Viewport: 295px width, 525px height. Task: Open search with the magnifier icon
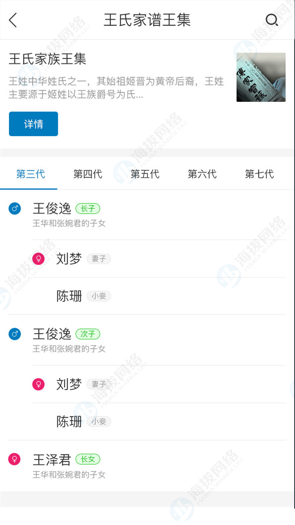coord(272,20)
